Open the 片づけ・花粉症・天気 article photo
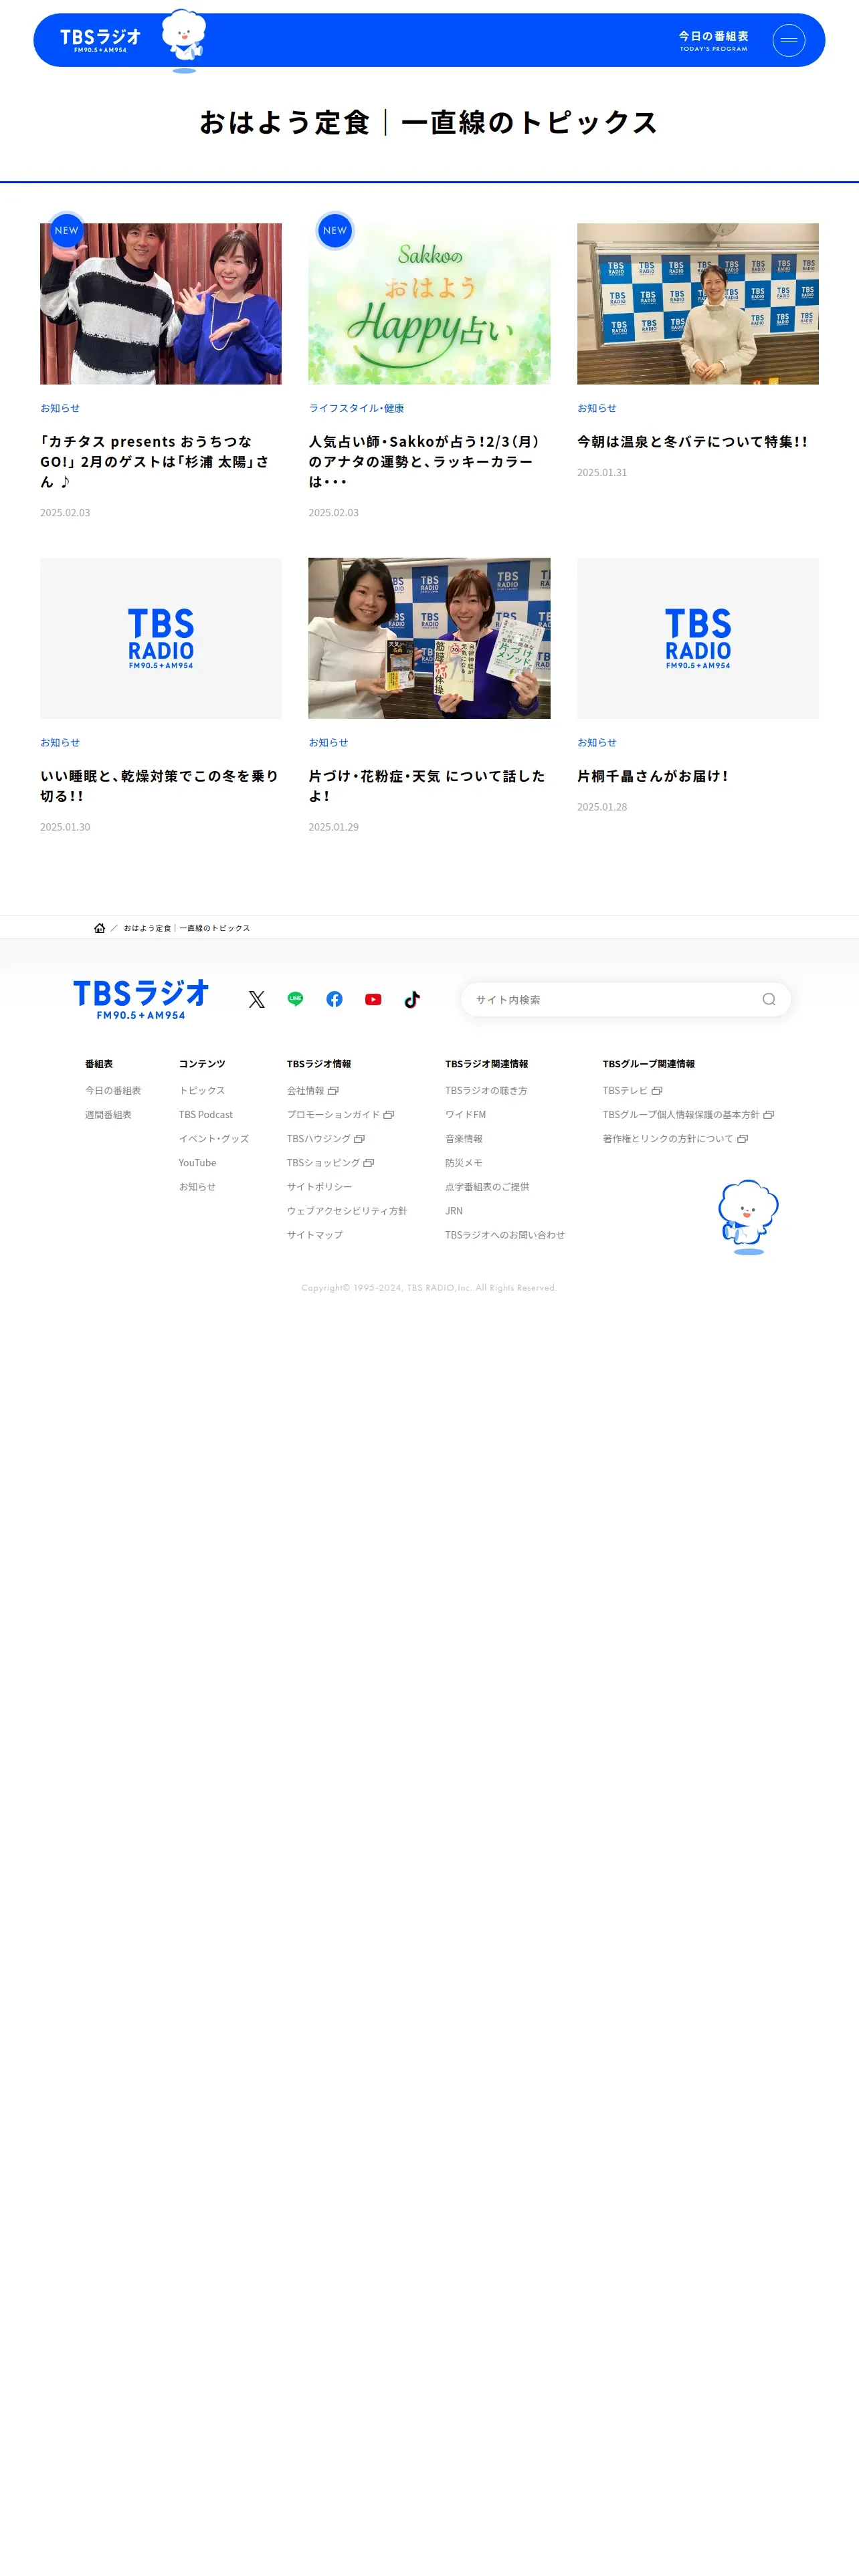859x2576 pixels. pos(429,638)
